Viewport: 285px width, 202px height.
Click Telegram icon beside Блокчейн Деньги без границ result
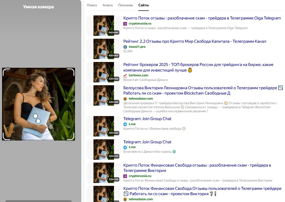coord(125,147)
